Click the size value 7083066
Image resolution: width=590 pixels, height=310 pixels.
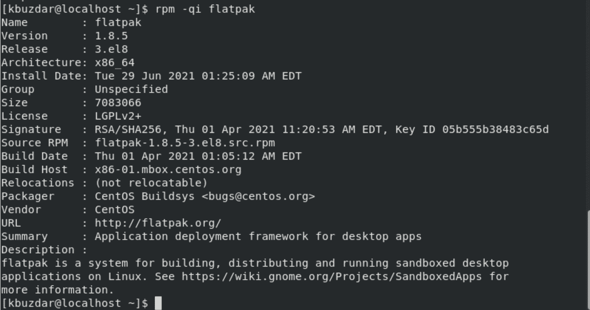tap(118, 103)
